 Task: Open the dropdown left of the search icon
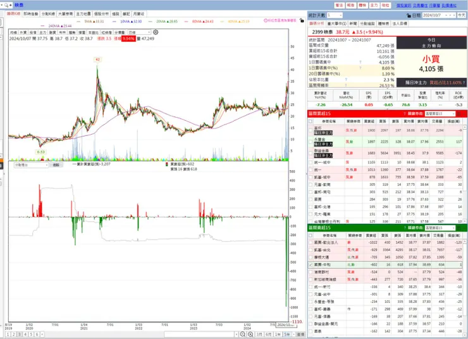tap(2, 5)
